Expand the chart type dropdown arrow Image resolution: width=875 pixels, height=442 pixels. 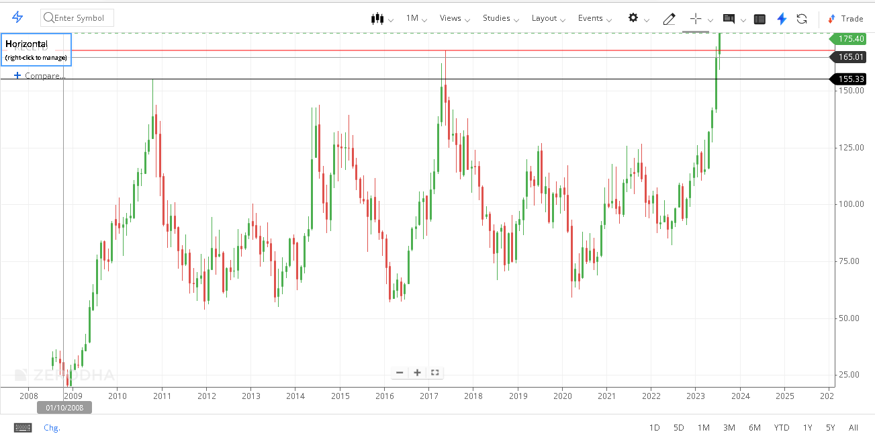click(391, 19)
